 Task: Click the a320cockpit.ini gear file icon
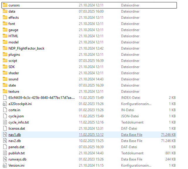[5, 104]
